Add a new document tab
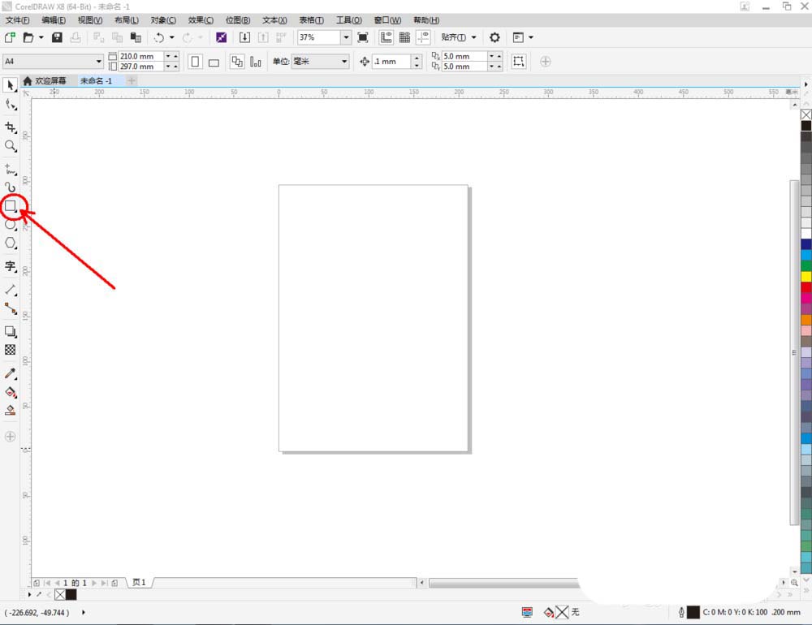 [x=132, y=81]
